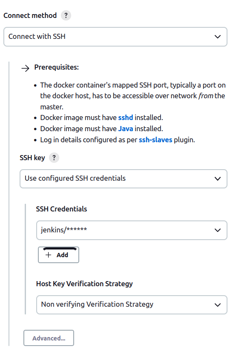The width and height of the screenshot is (233, 355).
Task: Click chevron of Connect with SSH dropdown
Action: pos(217,37)
